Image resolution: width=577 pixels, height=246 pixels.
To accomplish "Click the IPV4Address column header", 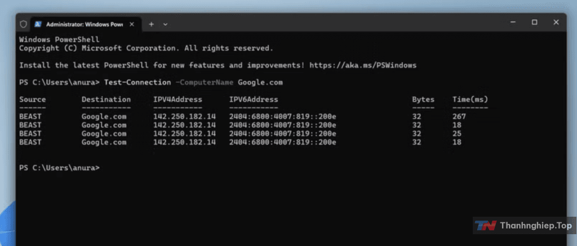I will click(177, 99).
